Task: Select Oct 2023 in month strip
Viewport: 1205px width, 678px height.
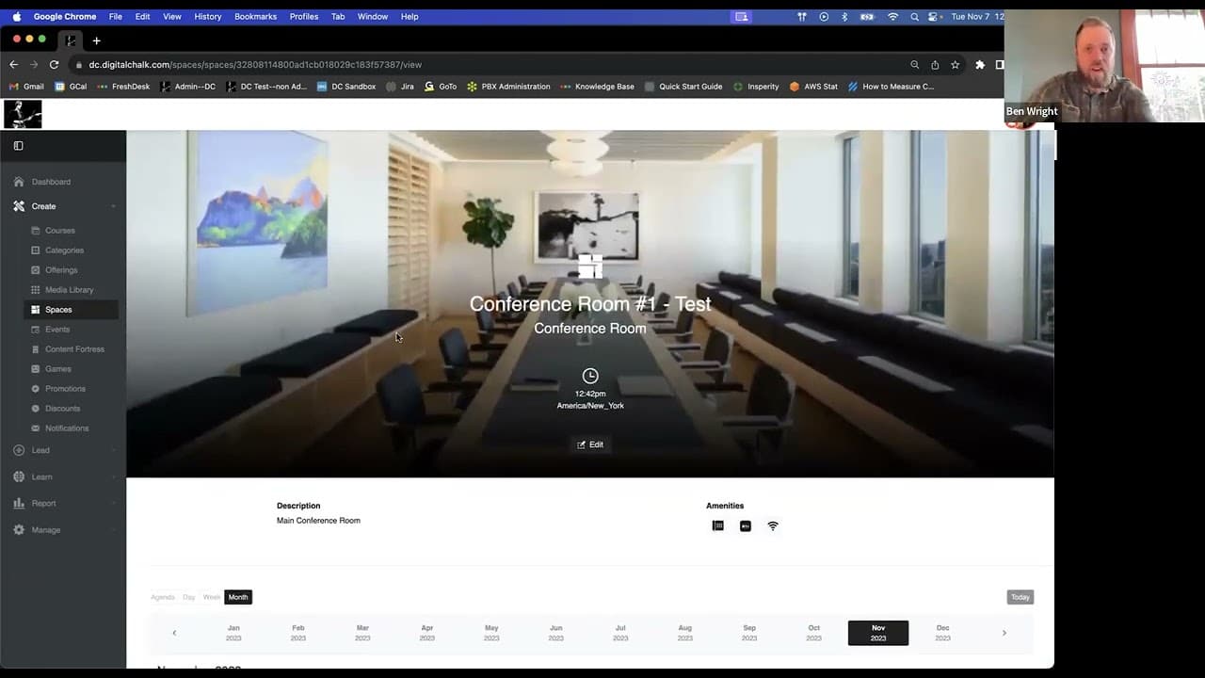Action: coord(814,633)
